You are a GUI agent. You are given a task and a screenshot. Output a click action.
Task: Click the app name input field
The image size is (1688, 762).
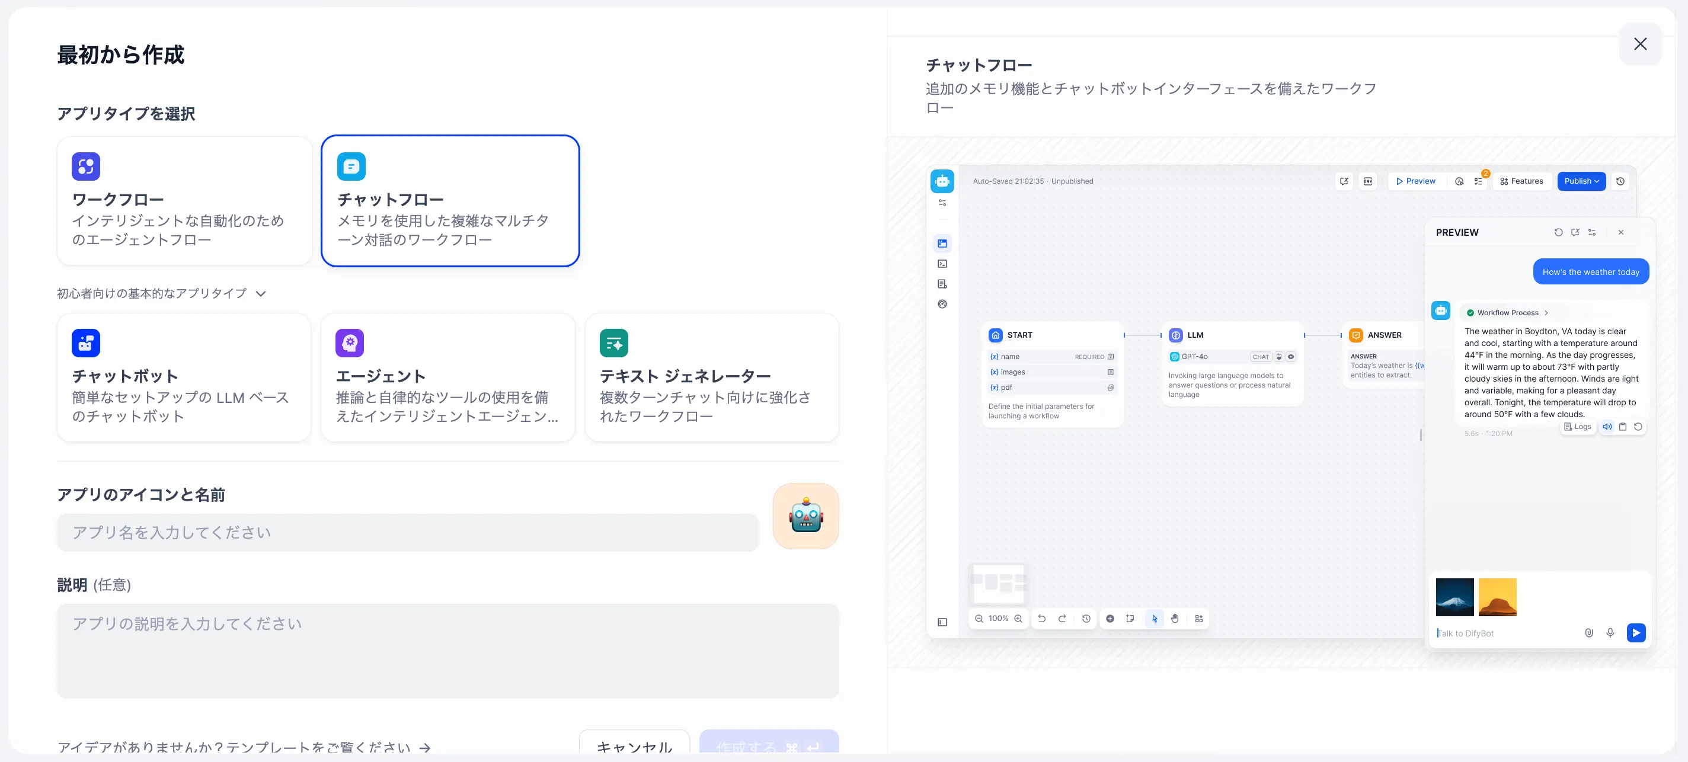tap(408, 532)
